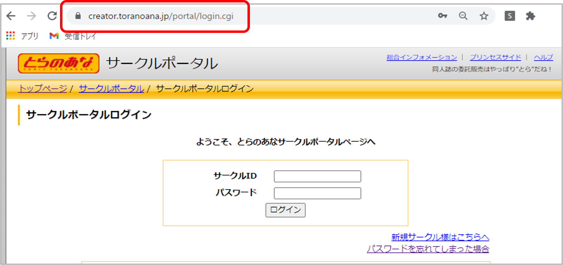This screenshot has height=265, width=563.
Task: Open パスワードを忘れてしまった場合 link
Action: [428, 249]
